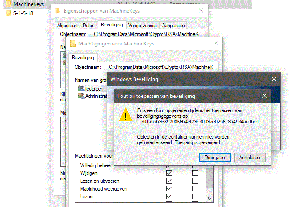
Task: Select the Administrators entry in list
Action: point(96,96)
